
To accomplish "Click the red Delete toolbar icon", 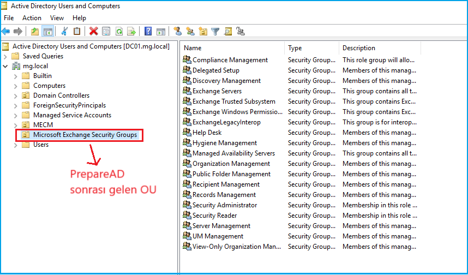I will click(x=94, y=32).
